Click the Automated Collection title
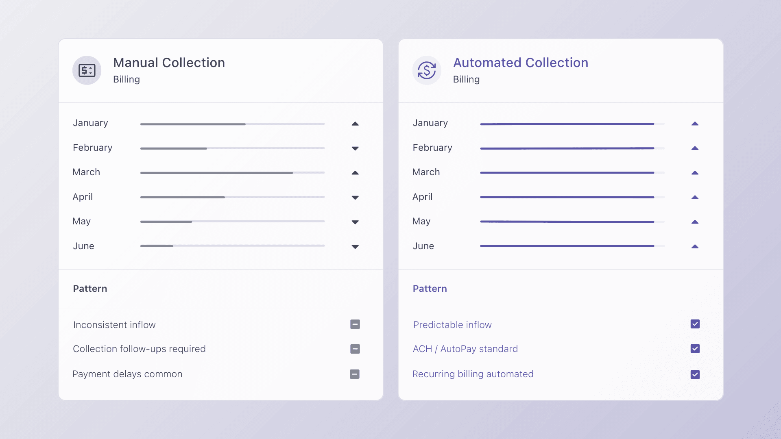 tap(520, 63)
